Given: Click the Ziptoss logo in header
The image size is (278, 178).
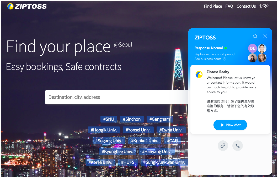Looking at the screenshot, I should (27, 6).
